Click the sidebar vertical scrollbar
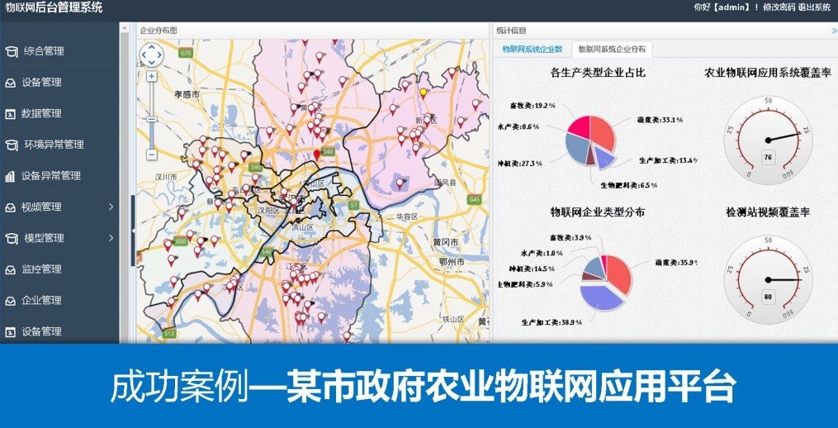 (125, 165)
